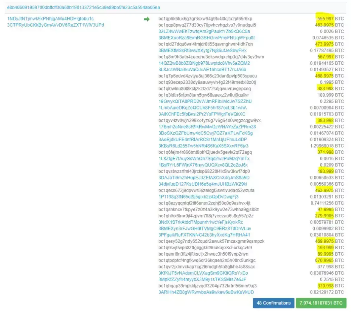The image size is (351, 312).
Task: Open output address 3NdX1S7rkAtddTMpunrh1wcYeFjsKyxkRc
Action: tap(201, 222)
